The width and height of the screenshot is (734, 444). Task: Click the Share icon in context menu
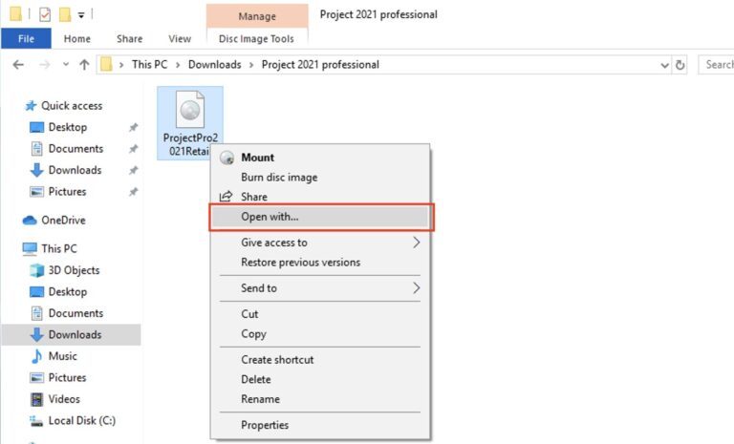click(x=227, y=197)
